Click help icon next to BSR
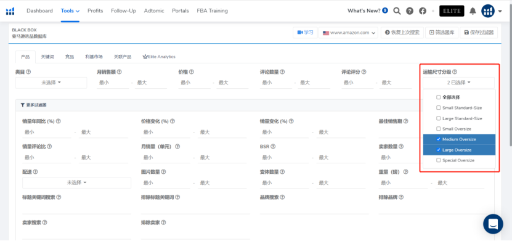This screenshot has height=241, width=512. tap(273, 147)
